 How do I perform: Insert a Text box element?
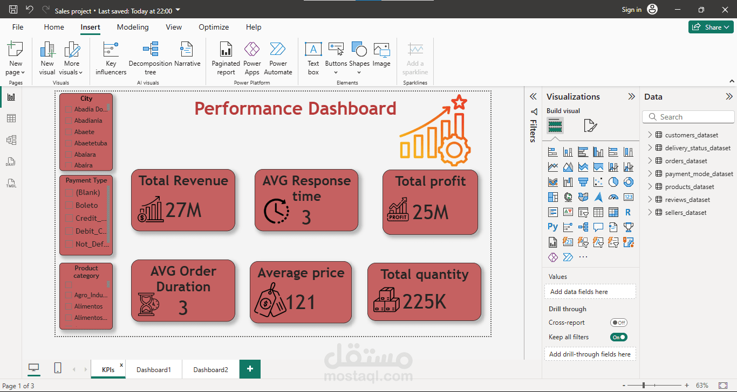tap(313, 58)
